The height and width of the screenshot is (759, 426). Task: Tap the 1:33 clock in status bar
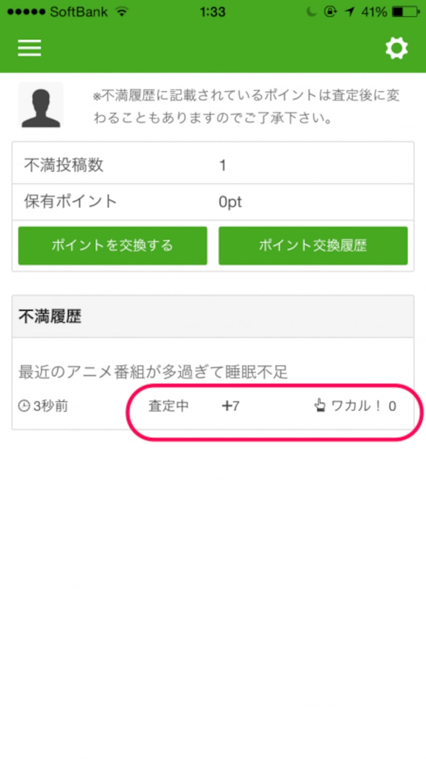pyautogui.click(x=212, y=12)
